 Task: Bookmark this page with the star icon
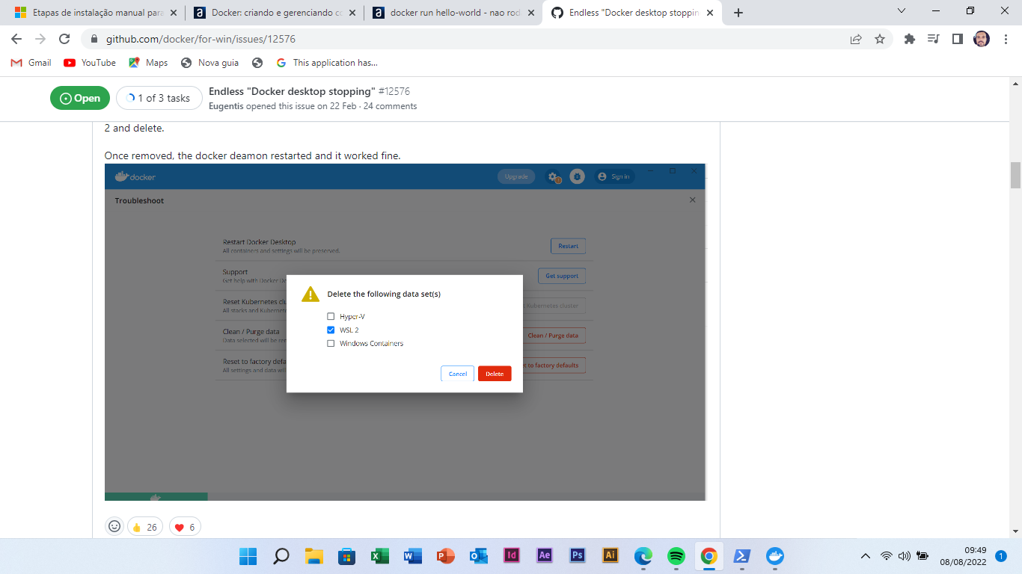click(880, 39)
